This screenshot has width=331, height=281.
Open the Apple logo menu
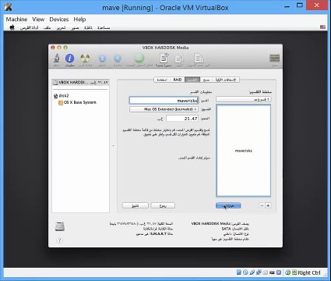pos(12,27)
